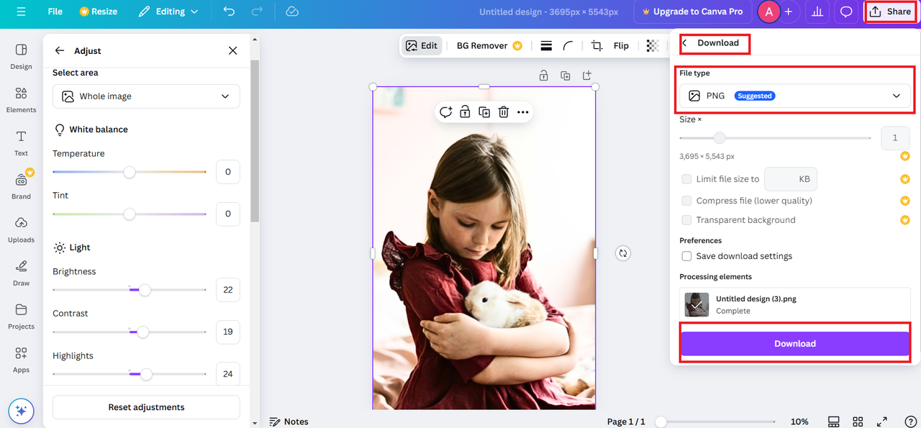
Task: Open the Apps sidebar tab
Action: tap(21, 360)
